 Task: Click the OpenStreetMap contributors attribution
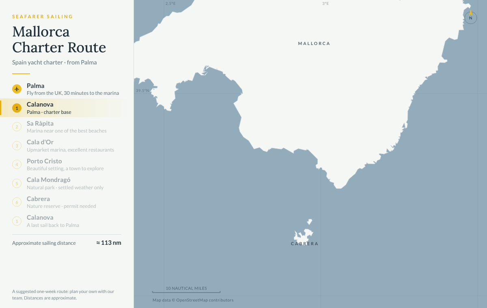193,300
